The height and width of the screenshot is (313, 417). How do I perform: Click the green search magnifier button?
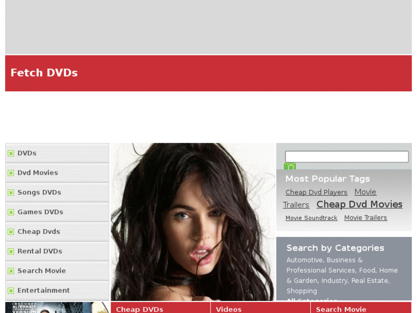[x=290, y=166]
